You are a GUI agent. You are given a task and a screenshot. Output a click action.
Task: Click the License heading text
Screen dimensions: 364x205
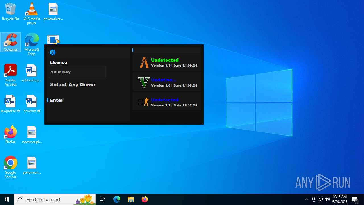tap(59, 63)
